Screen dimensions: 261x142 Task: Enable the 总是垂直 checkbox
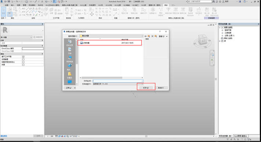pos(23,59)
